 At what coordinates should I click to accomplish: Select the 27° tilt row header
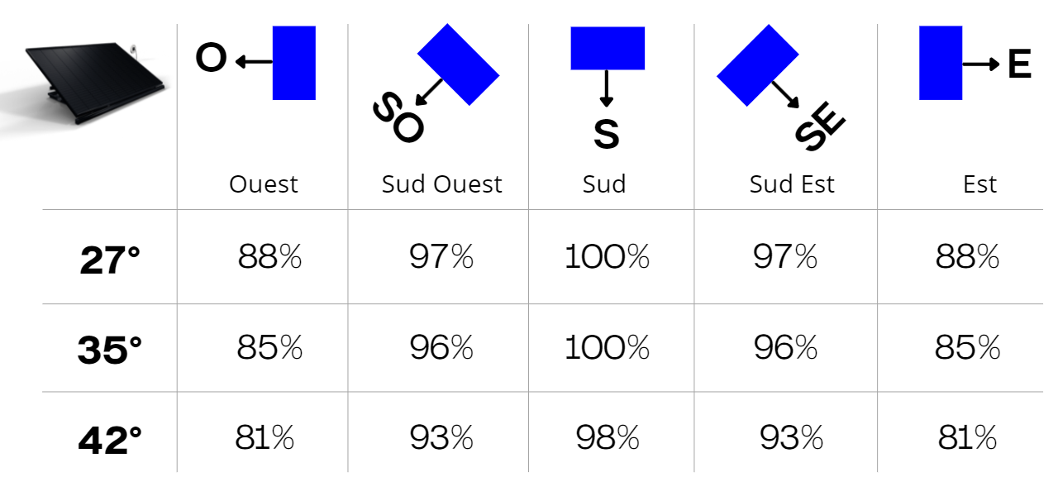[x=110, y=260]
